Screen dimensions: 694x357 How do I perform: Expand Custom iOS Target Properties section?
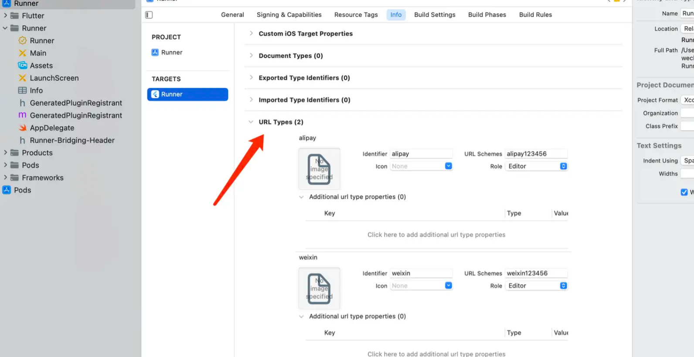coord(251,34)
